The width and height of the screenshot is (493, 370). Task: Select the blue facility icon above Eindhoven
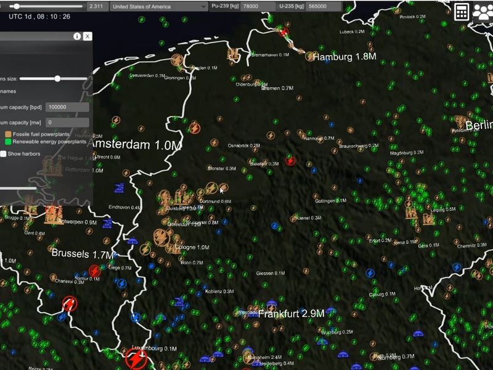click(x=119, y=188)
